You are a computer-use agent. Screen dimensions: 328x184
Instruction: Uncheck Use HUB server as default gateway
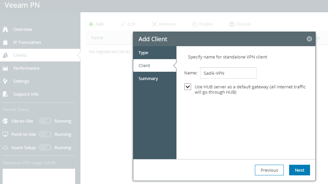coord(188,87)
